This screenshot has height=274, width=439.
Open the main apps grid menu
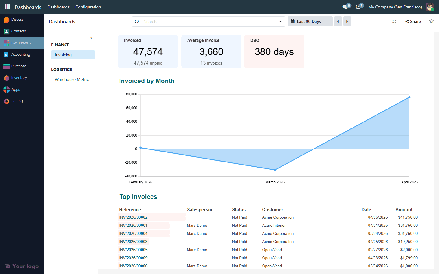[x=7, y=7]
